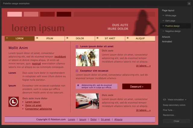
Task: Click the subway train photo thumbnail
Action: pyautogui.click(x=87, y=101)
